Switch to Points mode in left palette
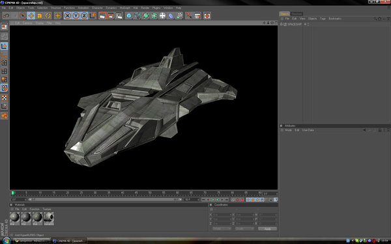Image resolution: width=391 pixels, height=244 pixels. click(4, 62)
